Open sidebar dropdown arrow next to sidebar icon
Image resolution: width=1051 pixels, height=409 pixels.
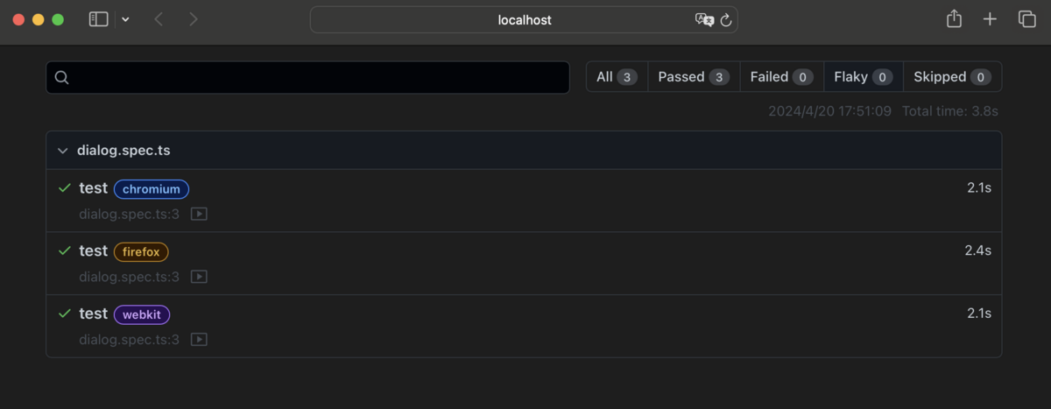tap(125, 19)
